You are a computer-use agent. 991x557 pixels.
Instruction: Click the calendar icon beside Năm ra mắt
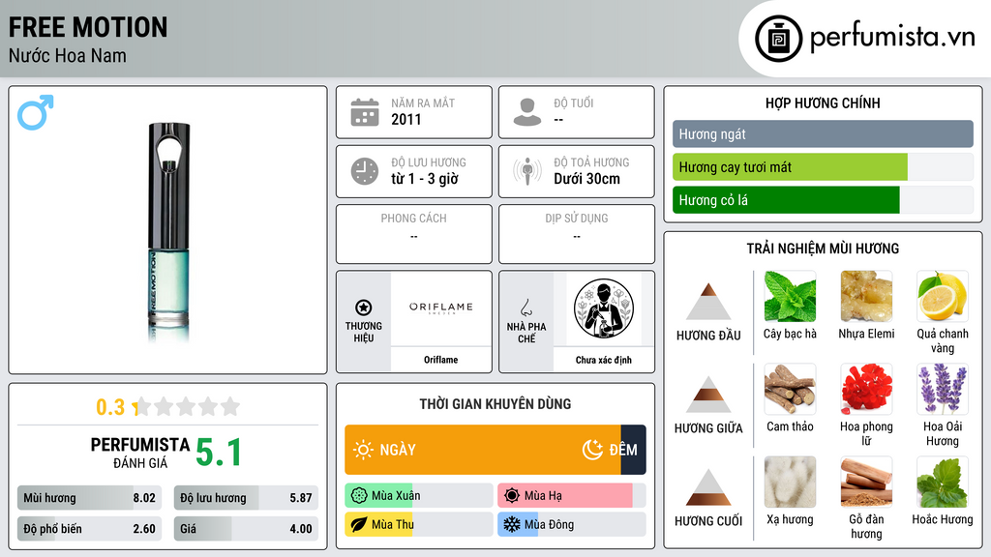(365, 112)
